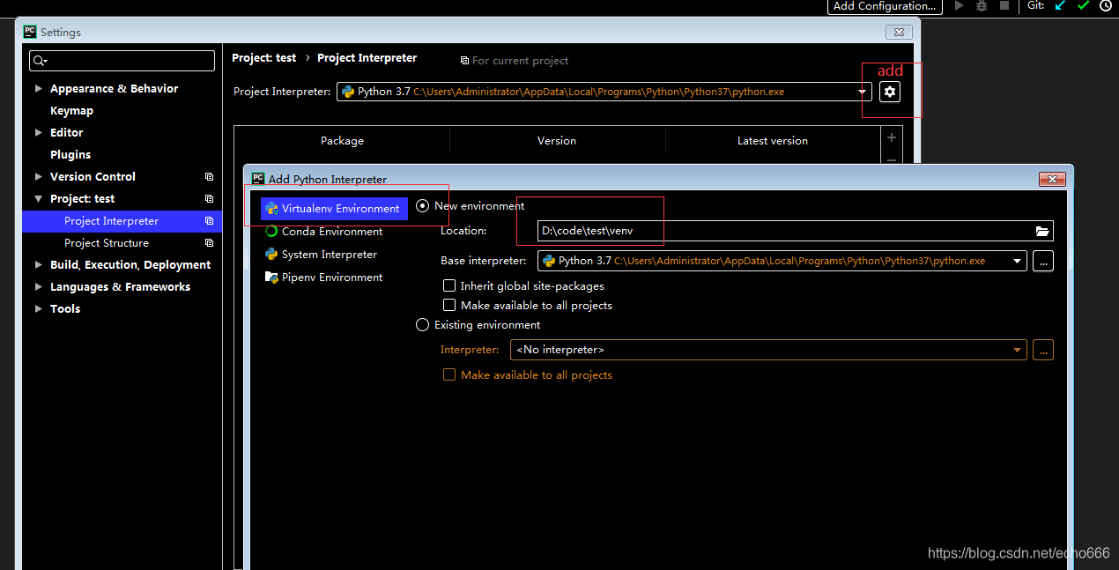Viewport: 1119px width, 570px height.
Task: Select Virtualenv Environment in interpreter list
Action: 334,209
